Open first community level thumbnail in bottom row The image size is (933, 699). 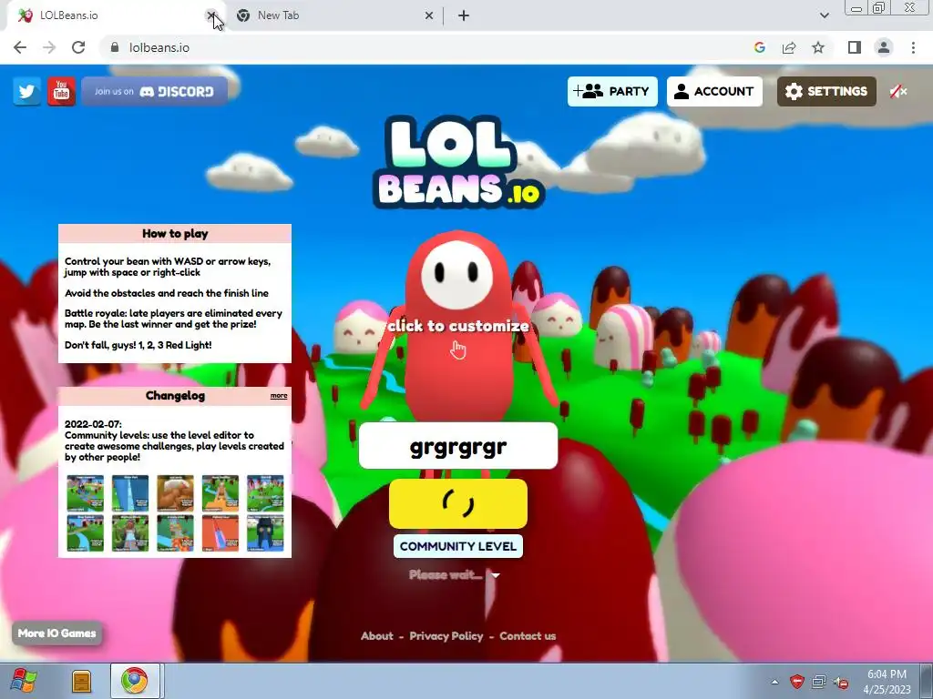[85, 533]
